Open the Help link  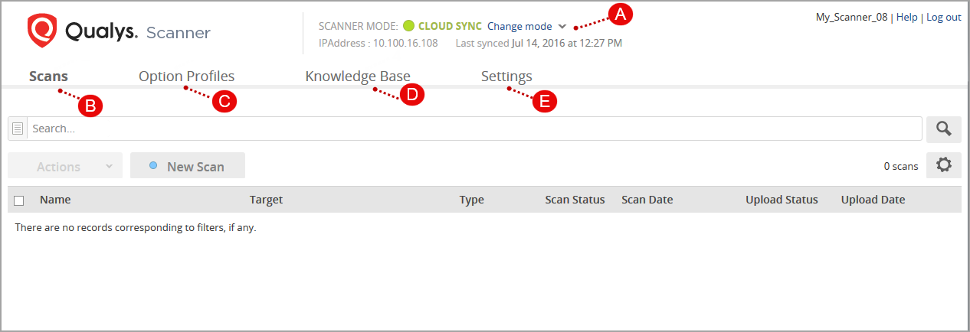[906, 17]
